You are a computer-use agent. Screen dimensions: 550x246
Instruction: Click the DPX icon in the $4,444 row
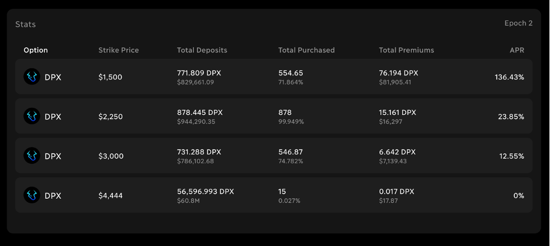[x=32, y=196]
